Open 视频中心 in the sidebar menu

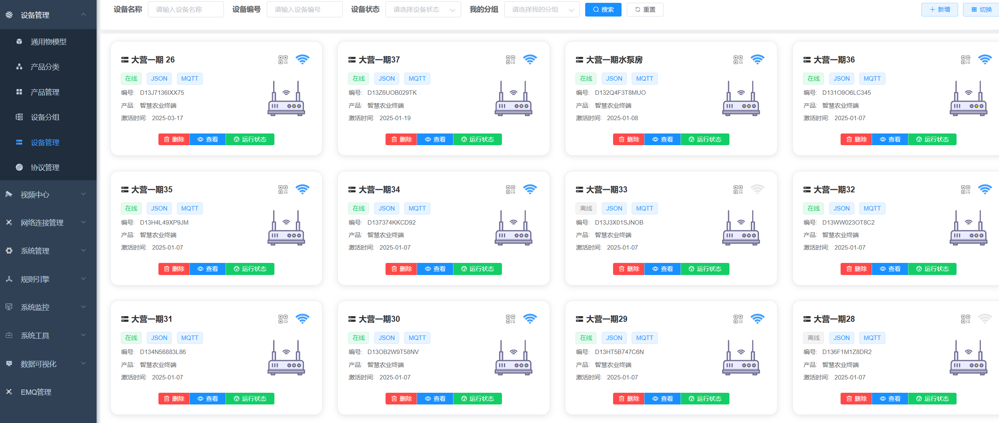tap(36, 194)
